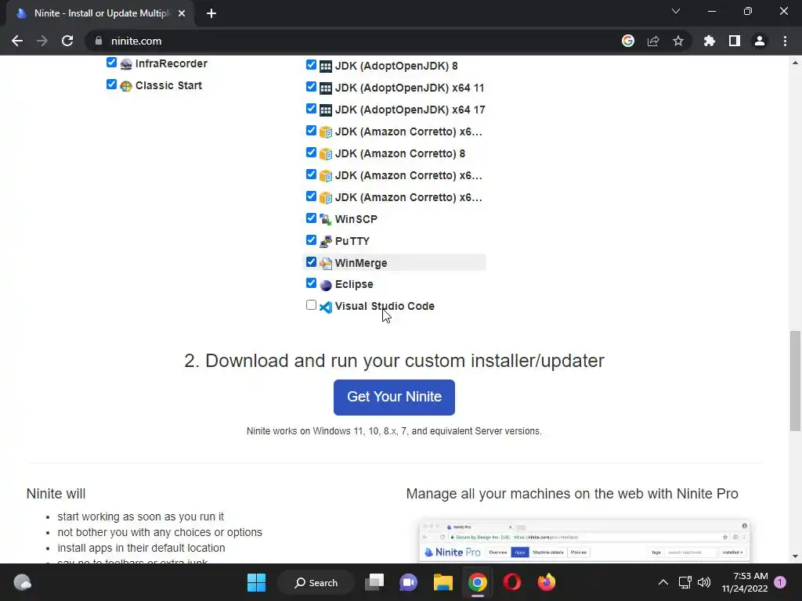Open volume control in system tray
Viewport: 802px width, 601px height.
(704, 582)
